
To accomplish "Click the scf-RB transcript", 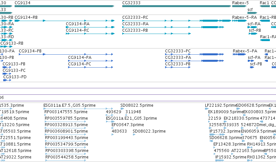I will 253,34.
